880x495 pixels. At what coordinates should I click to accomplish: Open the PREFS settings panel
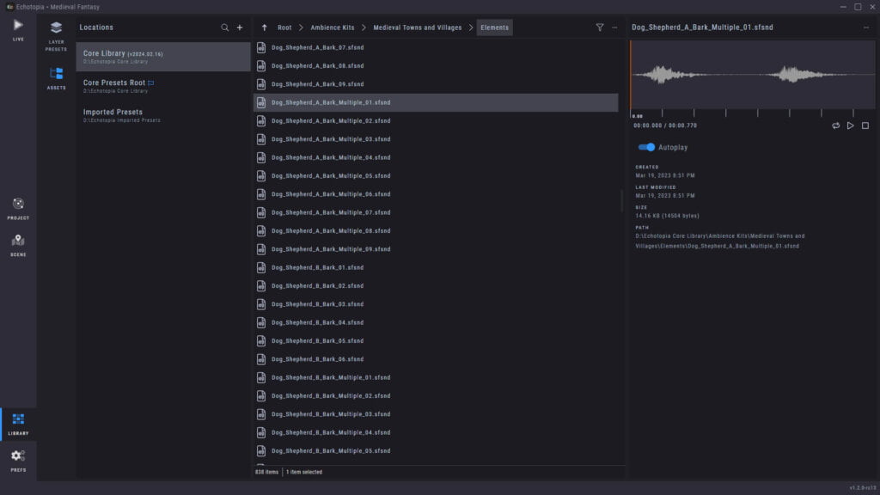pos(17,458)
